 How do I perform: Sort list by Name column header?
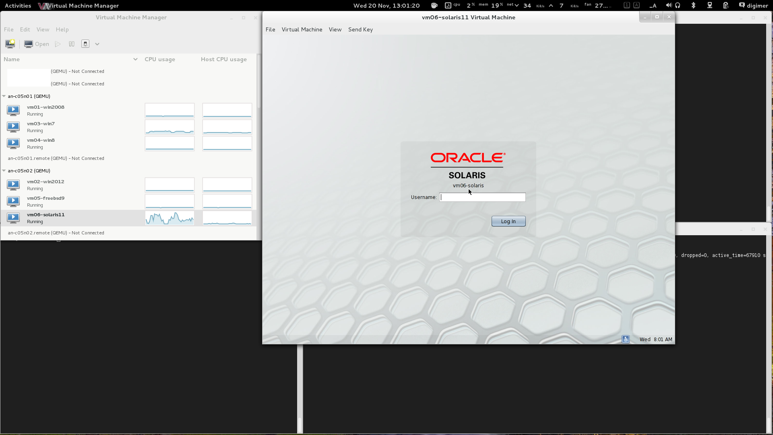70,59
